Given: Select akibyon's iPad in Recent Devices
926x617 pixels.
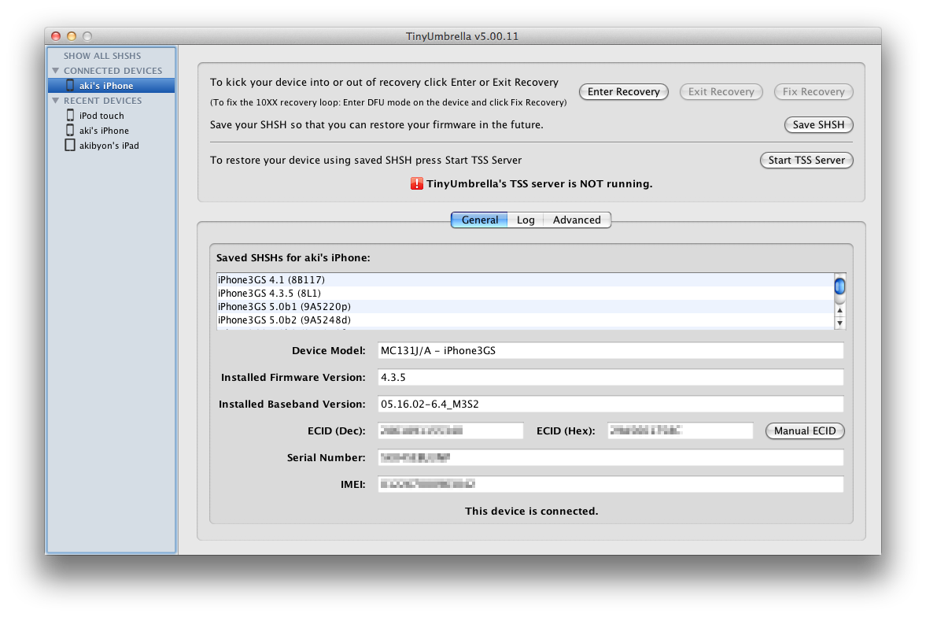Looking at the screenshot, I should pyautogui.click(x=109, y=146).
